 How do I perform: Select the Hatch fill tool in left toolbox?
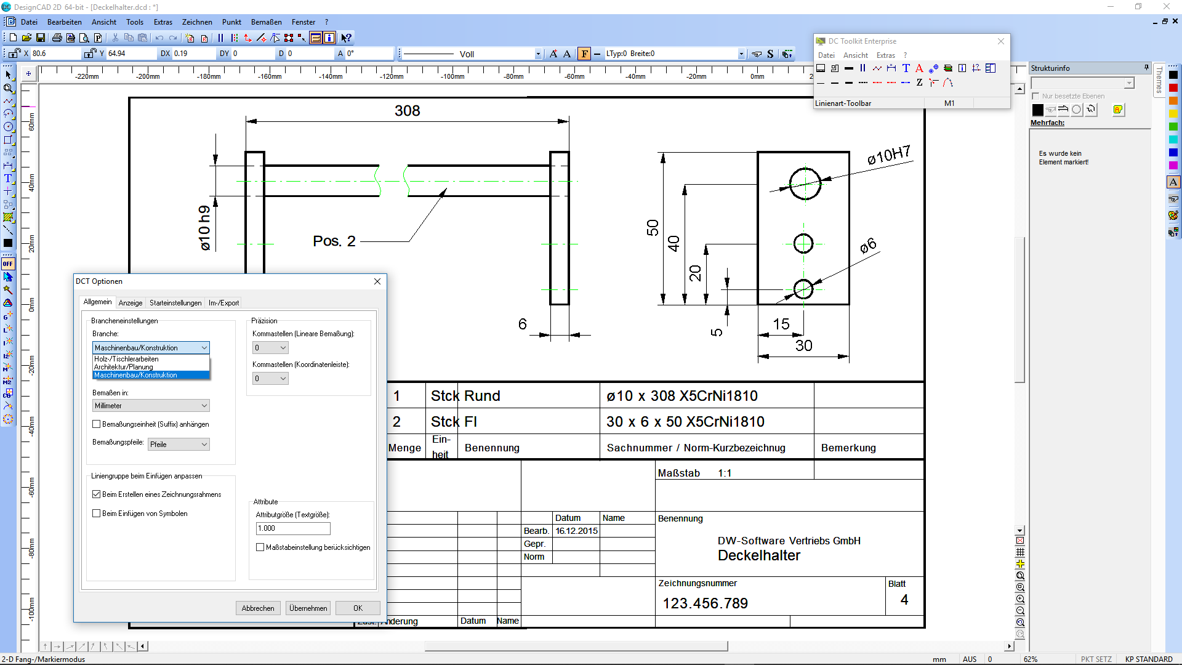(8, 217)
